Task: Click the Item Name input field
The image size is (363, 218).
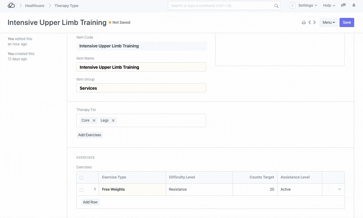Action: point(141,67)
